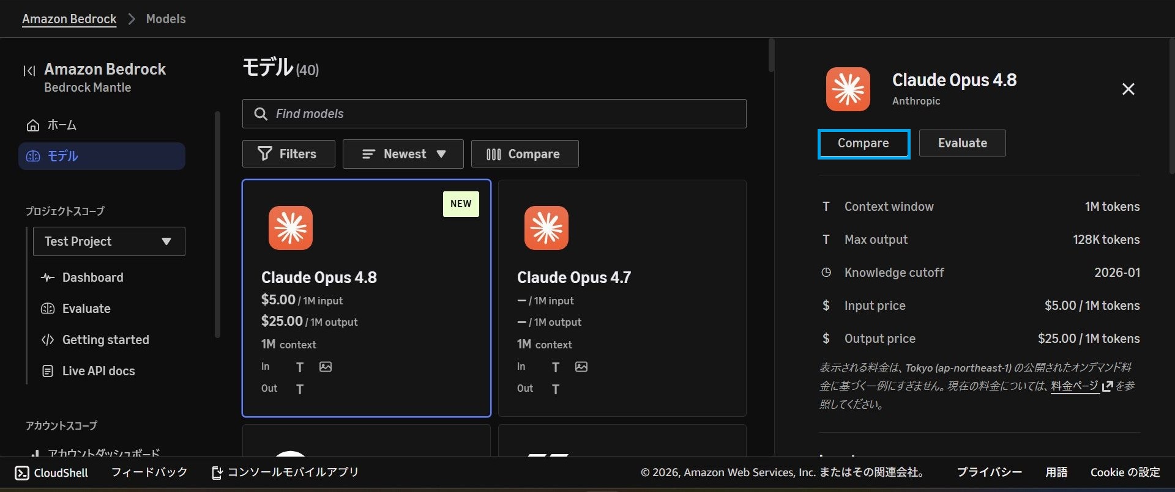
Task: Click the image input icon on Opus 4.8 card
Action: pyautogui.click(x=326, y=367)
